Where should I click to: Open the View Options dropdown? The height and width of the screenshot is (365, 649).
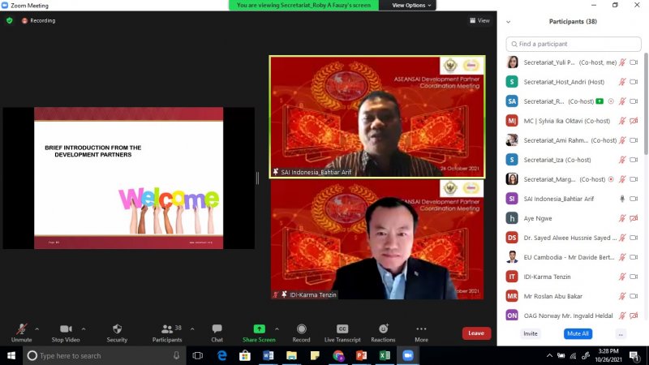[x=412, y=5]
